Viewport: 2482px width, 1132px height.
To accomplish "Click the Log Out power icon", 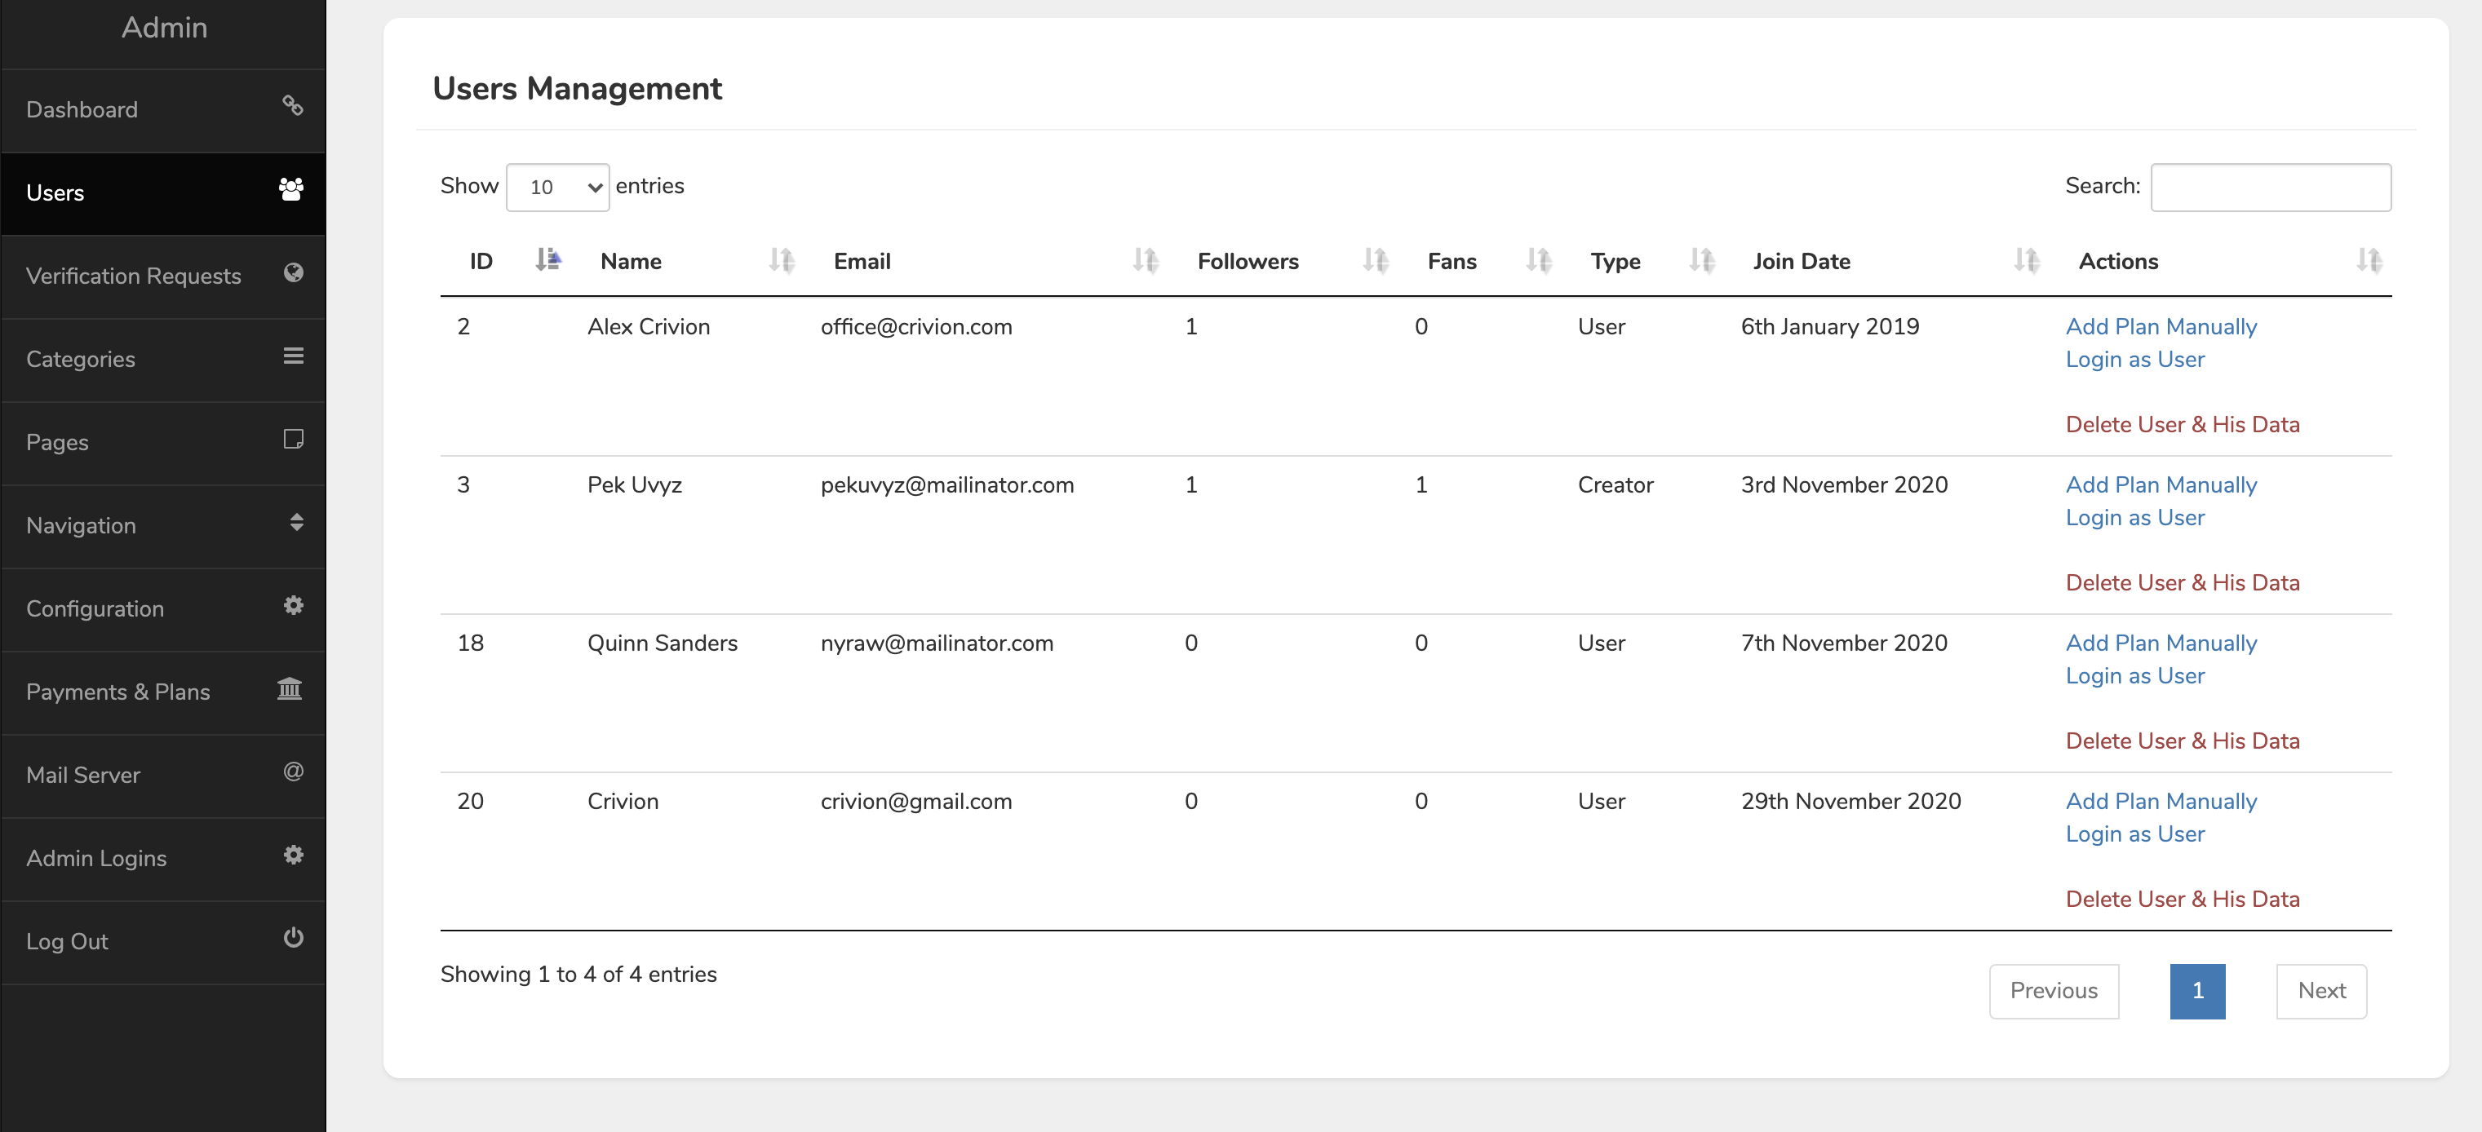I will click(294, 937).
